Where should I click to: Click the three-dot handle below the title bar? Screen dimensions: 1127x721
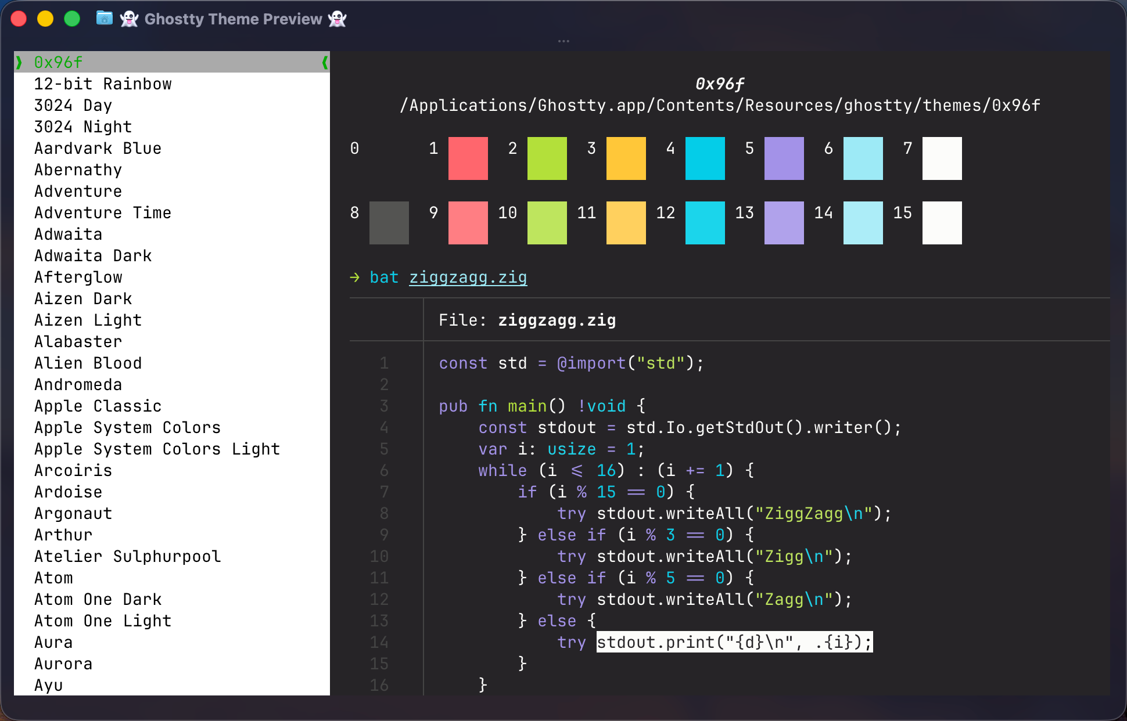tap(563, 41)
